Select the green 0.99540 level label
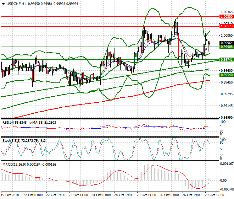Viewport: 234px width, 199px height. [227, 75]
